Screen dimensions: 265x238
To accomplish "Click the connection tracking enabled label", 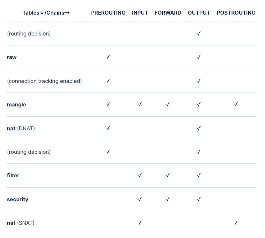I will pos(44,81).
